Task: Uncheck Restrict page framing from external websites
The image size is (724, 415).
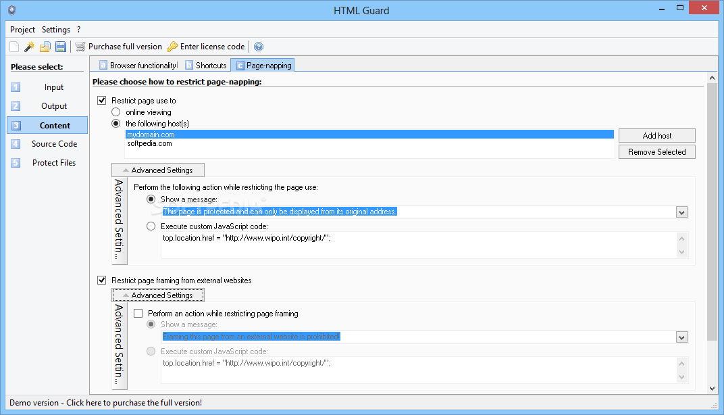Action: (x=101, y=280)
